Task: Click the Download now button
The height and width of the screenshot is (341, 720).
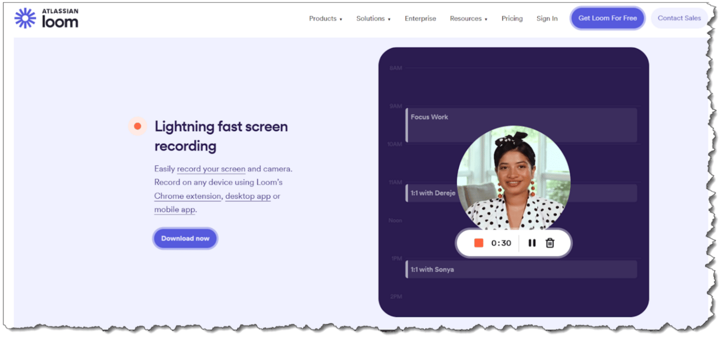Action: [186, 238]
